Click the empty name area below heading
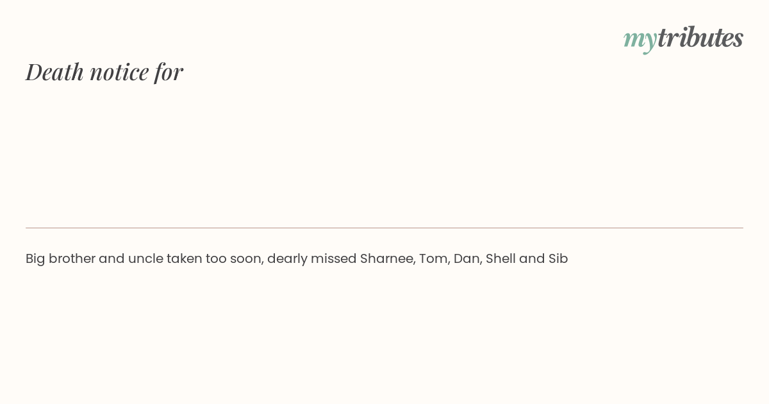This screenshot has height=404, width=769. 384,154
